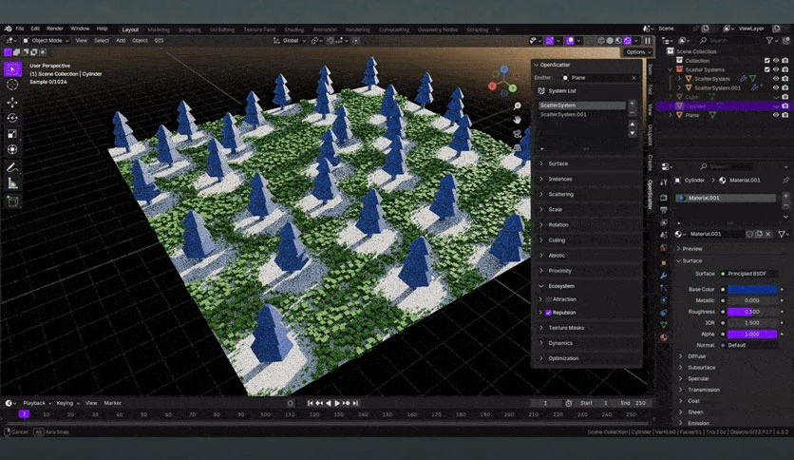Select ScatterSystem.001 in System List
The height and width of the screenshot is (460, 794).
[582, 114]
